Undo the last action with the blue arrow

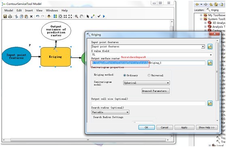[38, 16]
